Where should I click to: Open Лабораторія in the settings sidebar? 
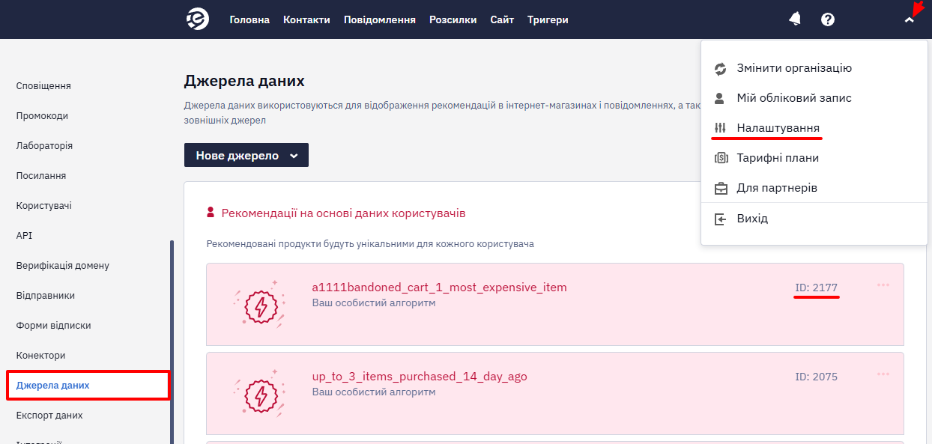click(x=44, y=146)
